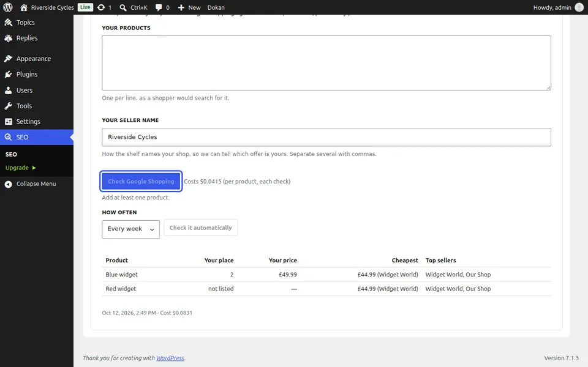Image resolution: width=588 pixels, height=367 pixels.
Task: Follow the SEO Upgrade link
Action: point(21,168)
